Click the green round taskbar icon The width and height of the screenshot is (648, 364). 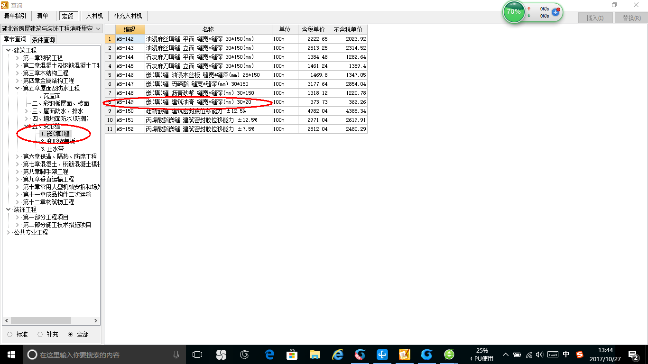pos(449,355)
